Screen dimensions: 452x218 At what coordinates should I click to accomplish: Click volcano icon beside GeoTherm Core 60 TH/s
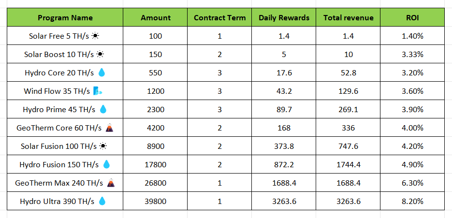109,128
